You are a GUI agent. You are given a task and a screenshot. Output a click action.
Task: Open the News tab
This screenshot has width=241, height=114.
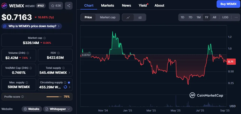126,6
